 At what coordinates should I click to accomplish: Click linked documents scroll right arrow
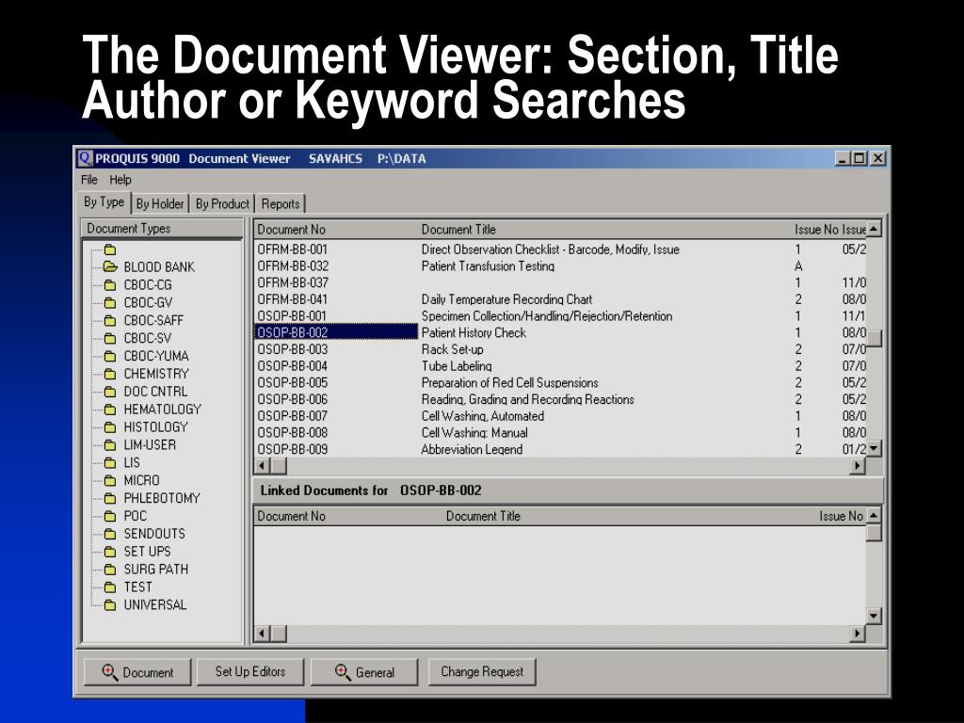tap(858, 633)
